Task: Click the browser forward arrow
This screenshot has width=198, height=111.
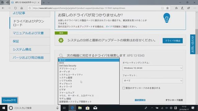Action: [9, 8]
